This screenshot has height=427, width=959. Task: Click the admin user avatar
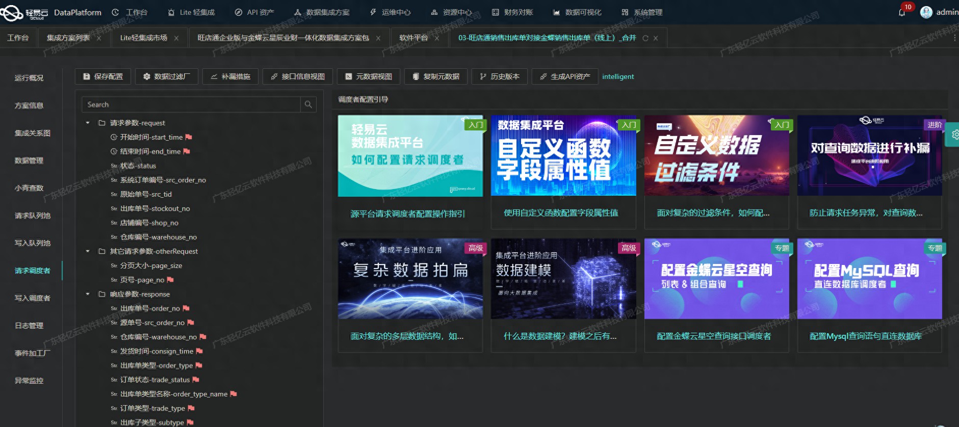[926, 12]
